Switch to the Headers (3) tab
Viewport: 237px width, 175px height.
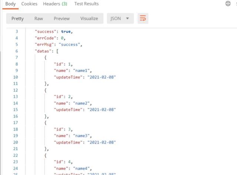pyautogui.click(x=55, y=4)
